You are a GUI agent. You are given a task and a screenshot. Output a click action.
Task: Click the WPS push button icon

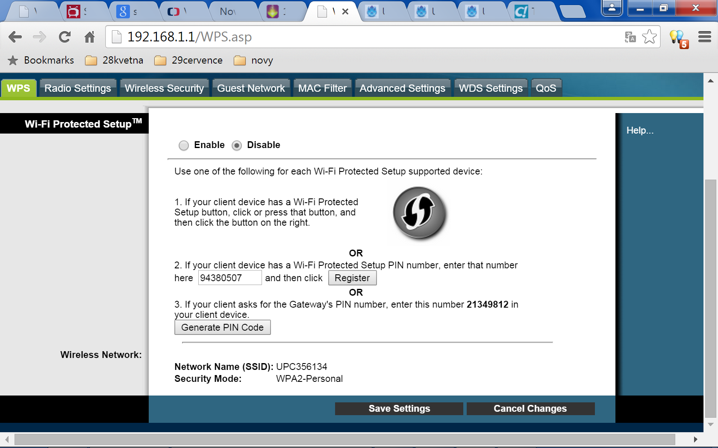419,213
